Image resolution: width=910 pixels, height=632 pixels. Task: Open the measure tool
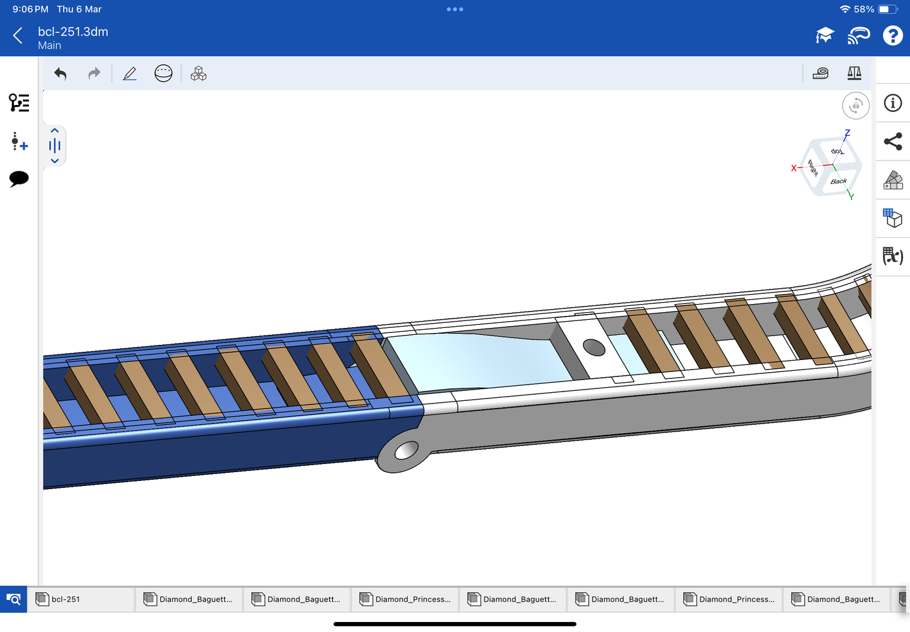[x=821, y=74]
